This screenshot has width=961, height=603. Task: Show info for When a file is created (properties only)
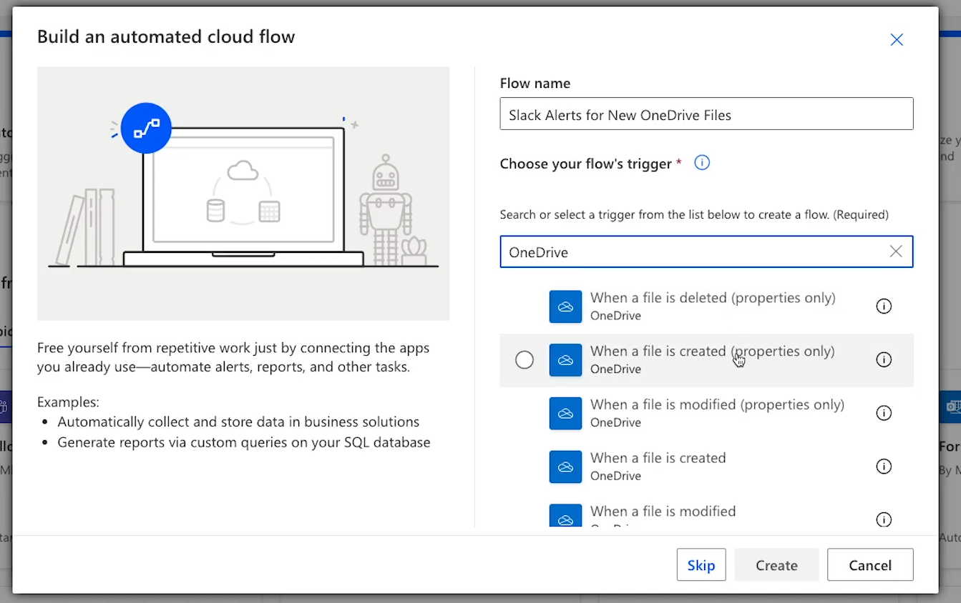click(x=884, y=359)
